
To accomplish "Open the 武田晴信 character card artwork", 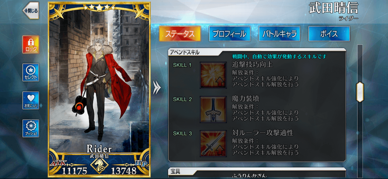I will (x=99, y=79).
